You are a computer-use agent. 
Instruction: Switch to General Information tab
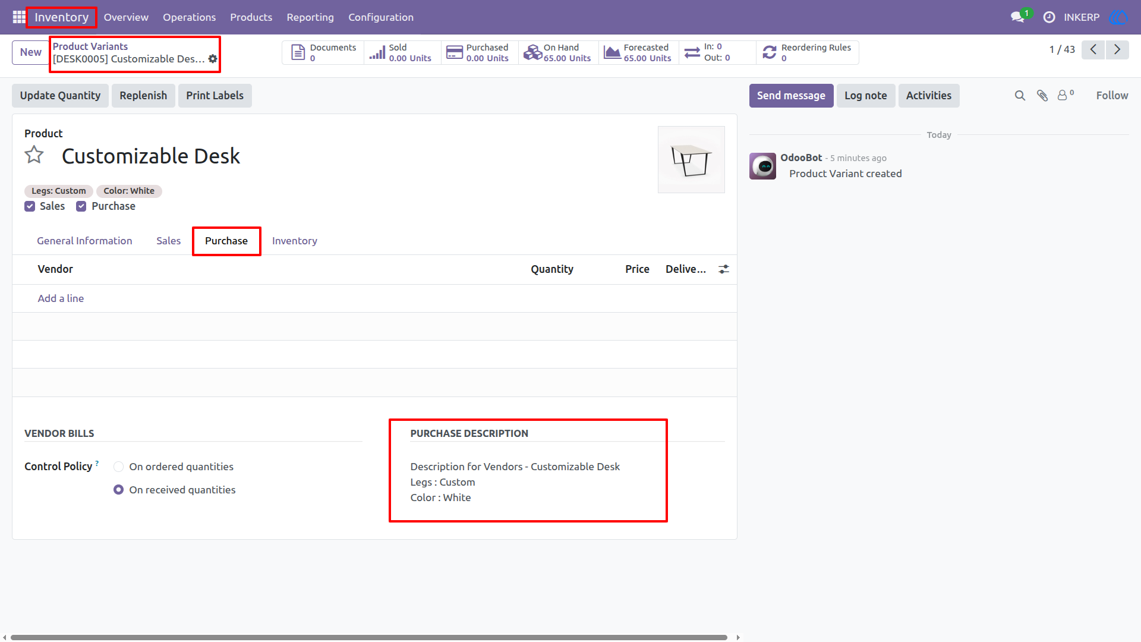(84, 241)
